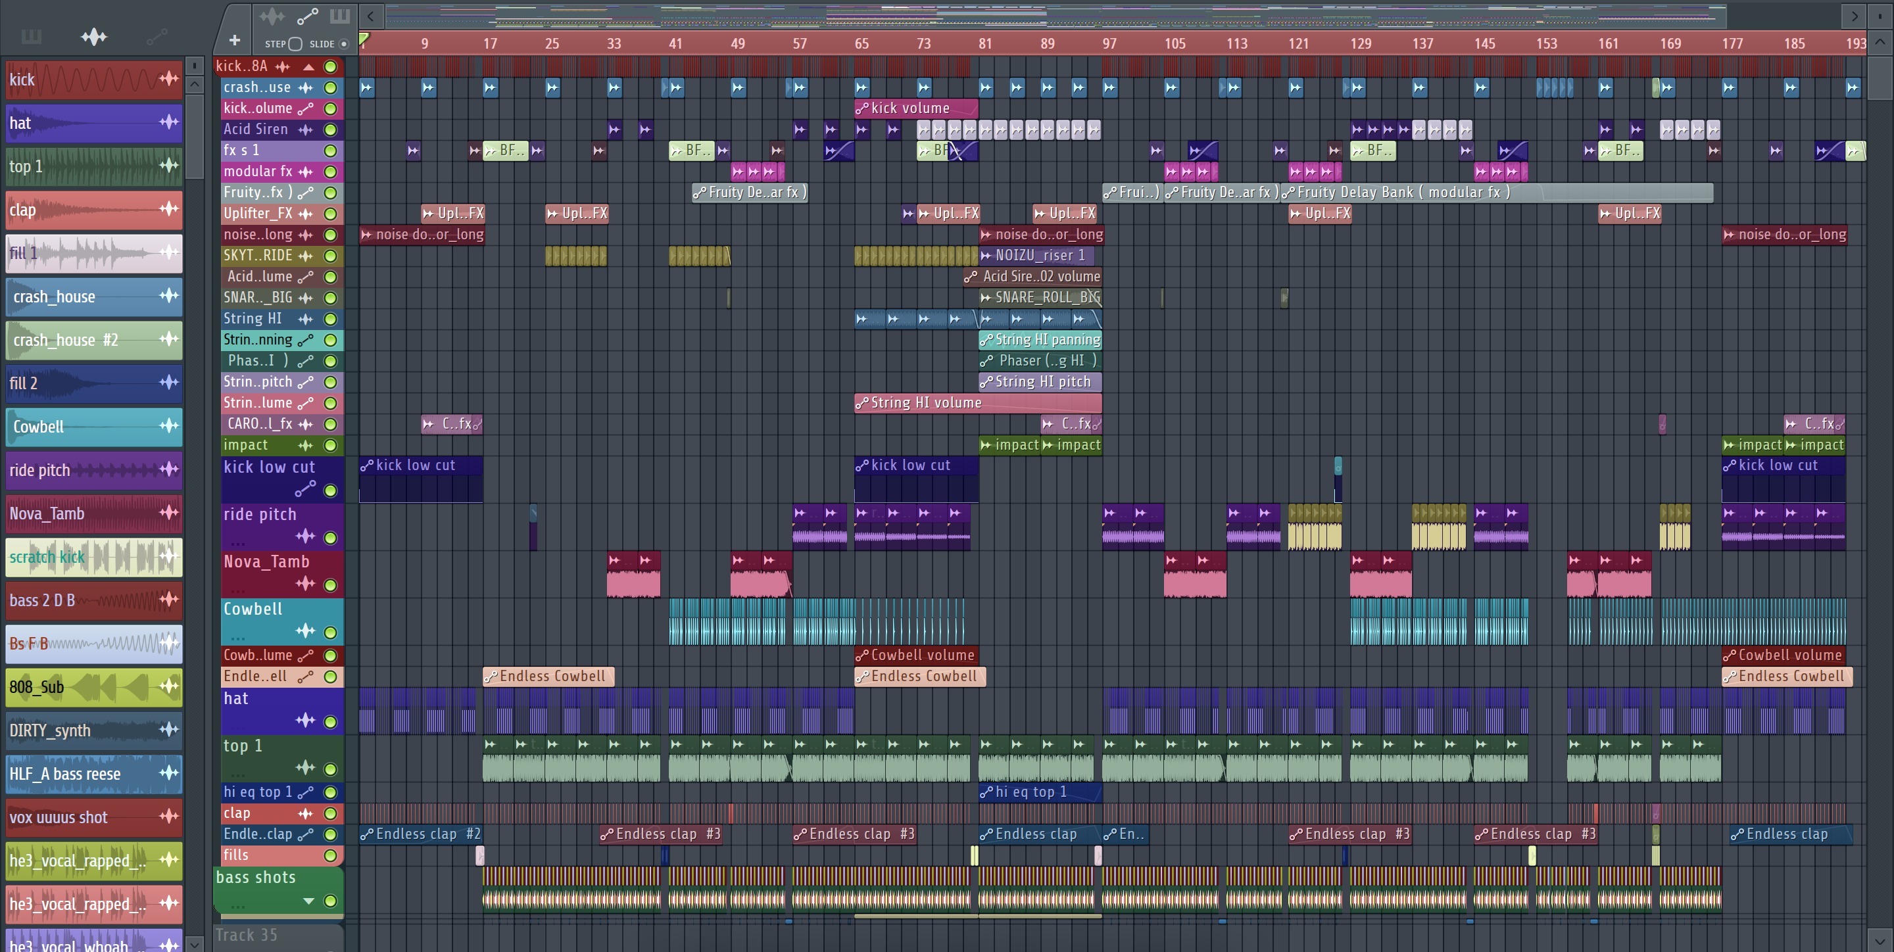
Task: Enable the STEP checkbox
Action: pos(295,44)
